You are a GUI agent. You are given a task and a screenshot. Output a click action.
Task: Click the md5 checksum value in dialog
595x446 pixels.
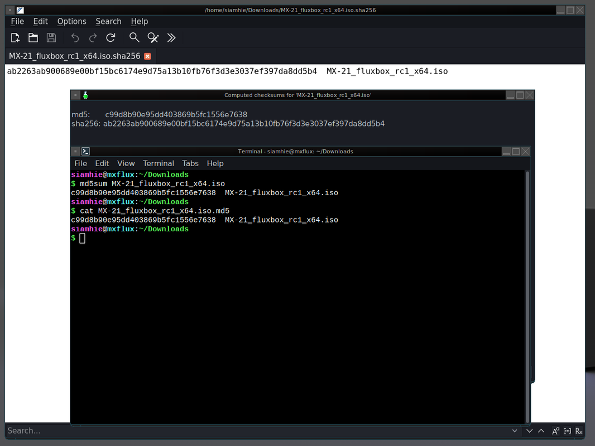click(176, 114)
